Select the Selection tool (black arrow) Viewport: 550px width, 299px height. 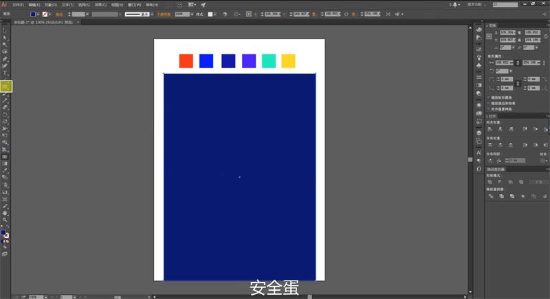tap(5, 31)
